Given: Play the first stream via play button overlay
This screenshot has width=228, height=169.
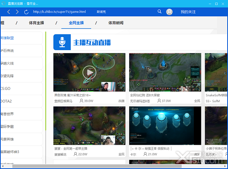Looking at the screenshot, I should click(x=89, y=73).
